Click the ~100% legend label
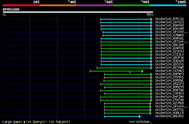Viewport: 189px width, 124px height. [x=181, y=2]
